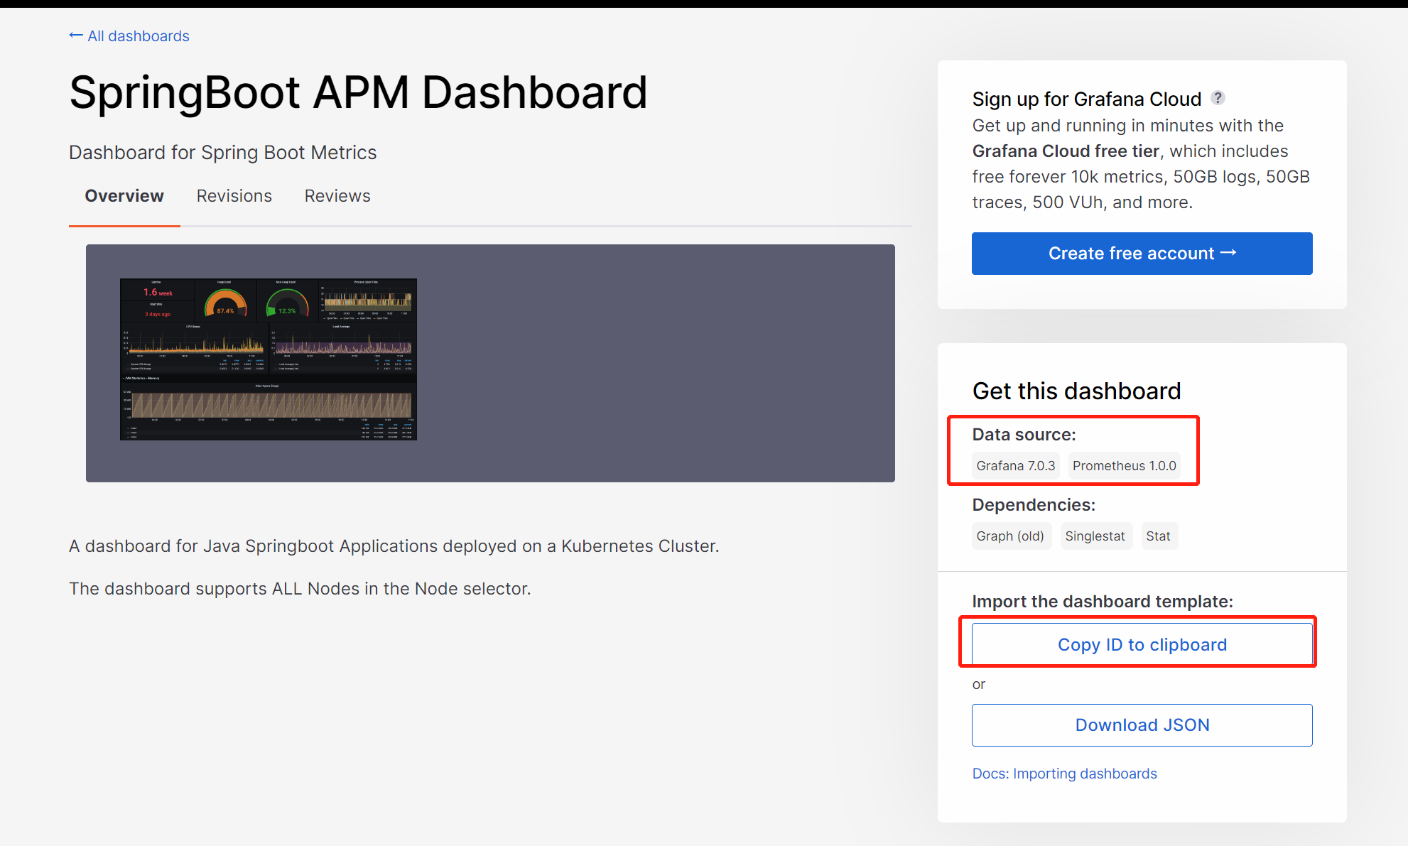Open Docs: Importing dashboards link
1408x846 pixels.
pos(1064,774)
